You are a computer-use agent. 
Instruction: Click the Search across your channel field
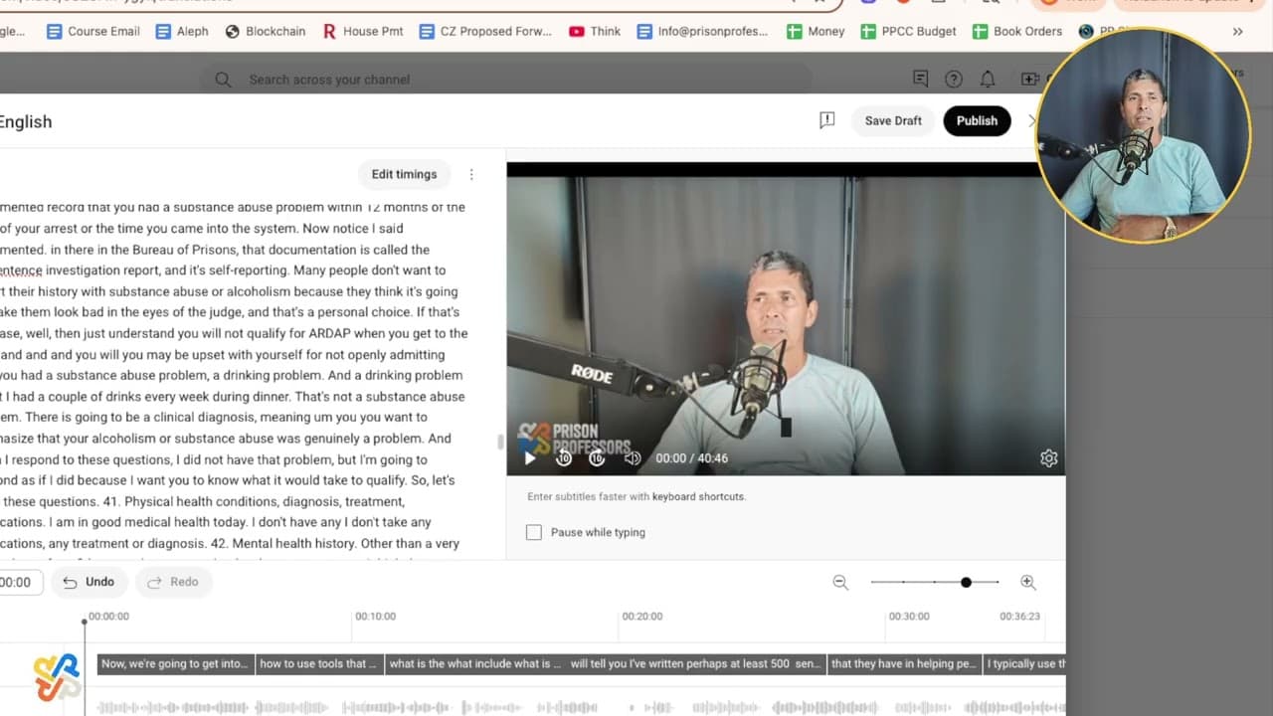(x=505, y=80)
